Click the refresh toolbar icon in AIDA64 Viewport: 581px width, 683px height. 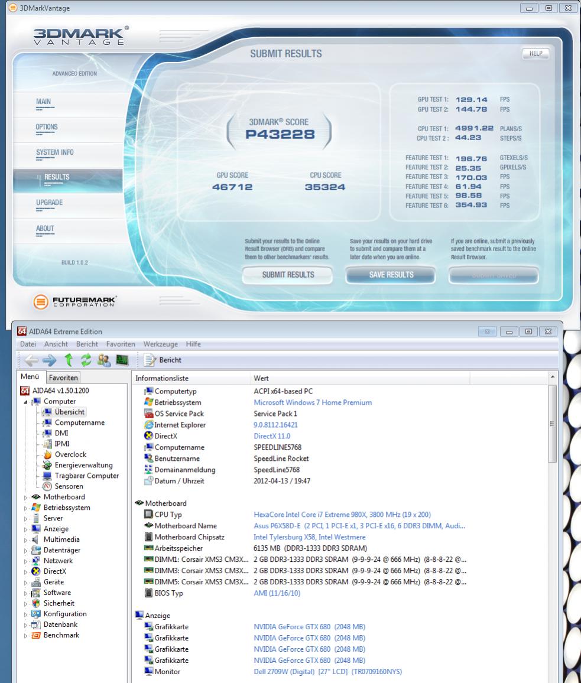[x=86, y=360]
